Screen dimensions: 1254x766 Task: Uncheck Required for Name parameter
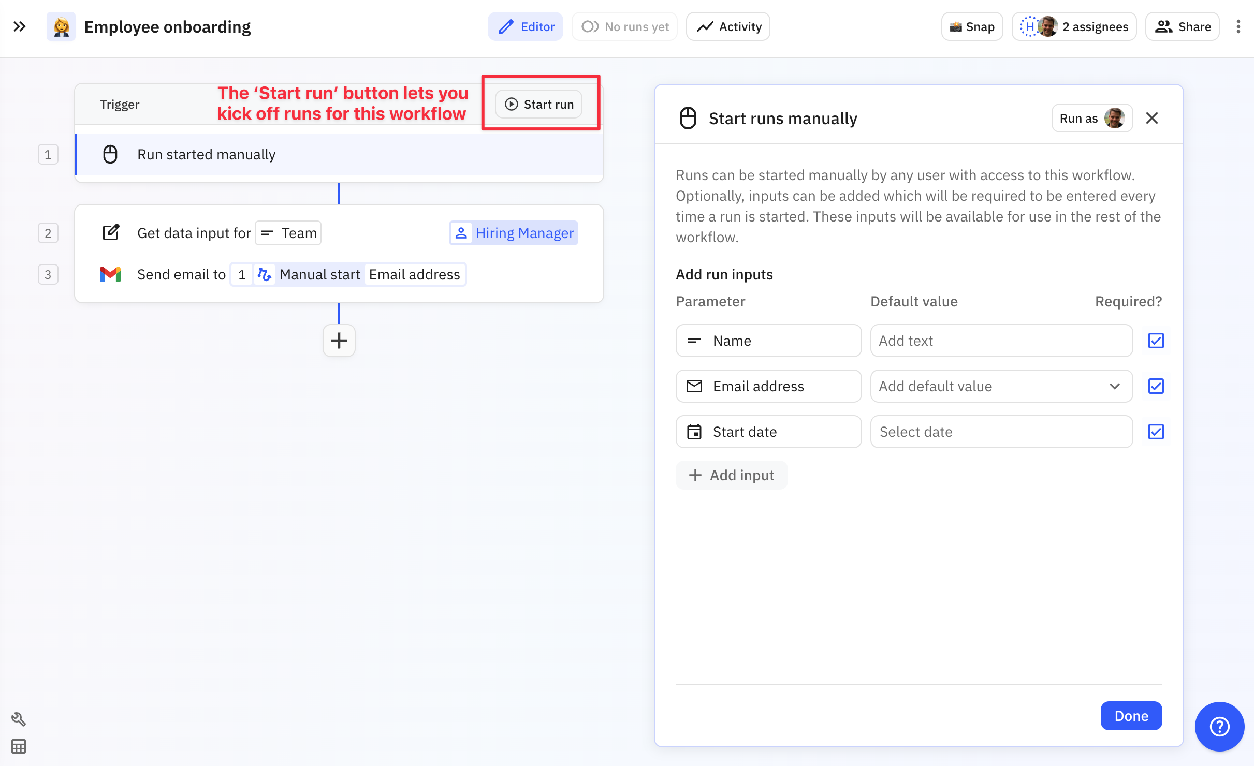(x=1156, y=341)
